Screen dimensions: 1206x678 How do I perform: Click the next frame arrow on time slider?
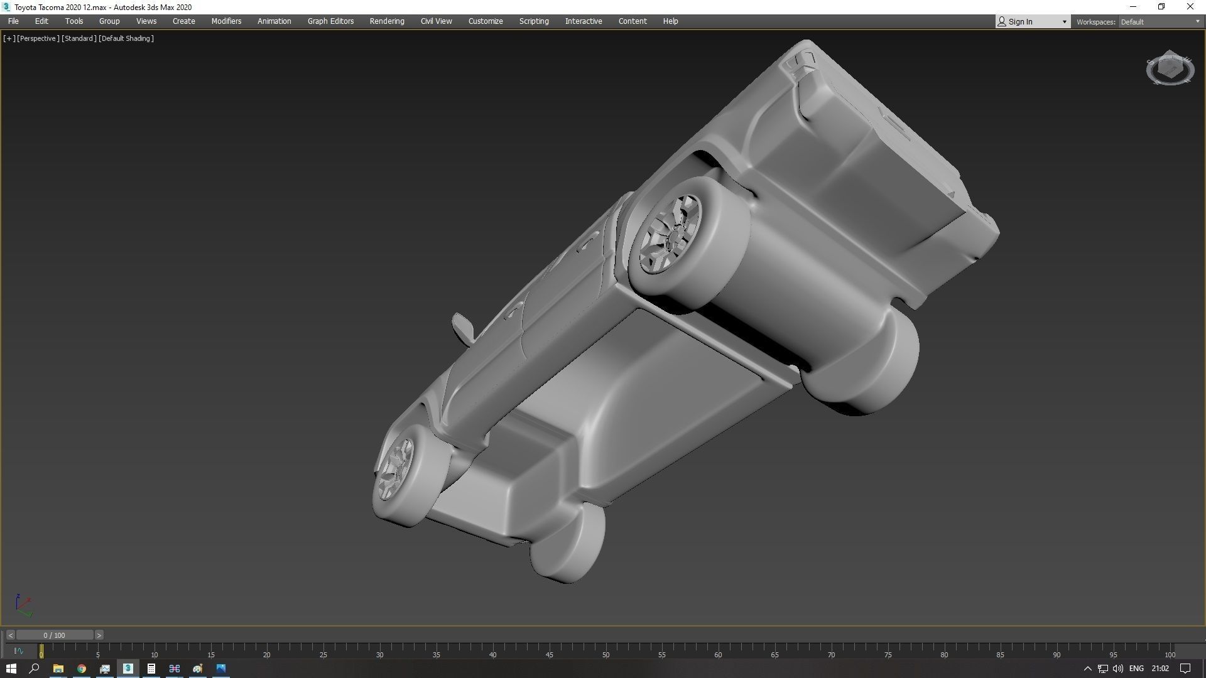[x=99, y=635]
